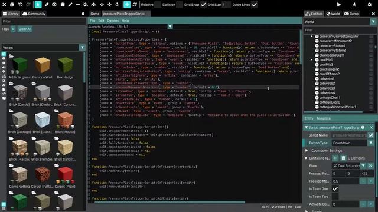Add element to Entities to Ignore
The width and height of the screenshot is (378, 212).
click(x=335, y=158)
